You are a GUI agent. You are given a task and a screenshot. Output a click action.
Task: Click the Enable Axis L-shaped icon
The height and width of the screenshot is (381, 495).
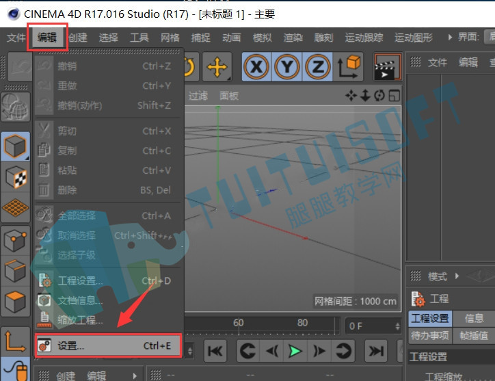(15, 340)
